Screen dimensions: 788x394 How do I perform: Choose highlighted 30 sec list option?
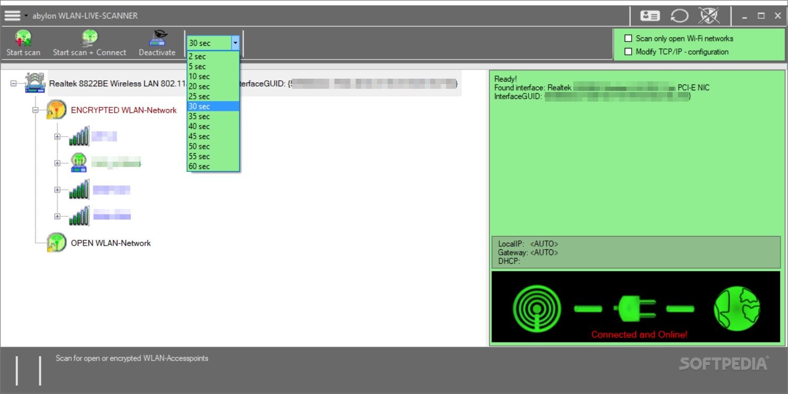point(213,106)
